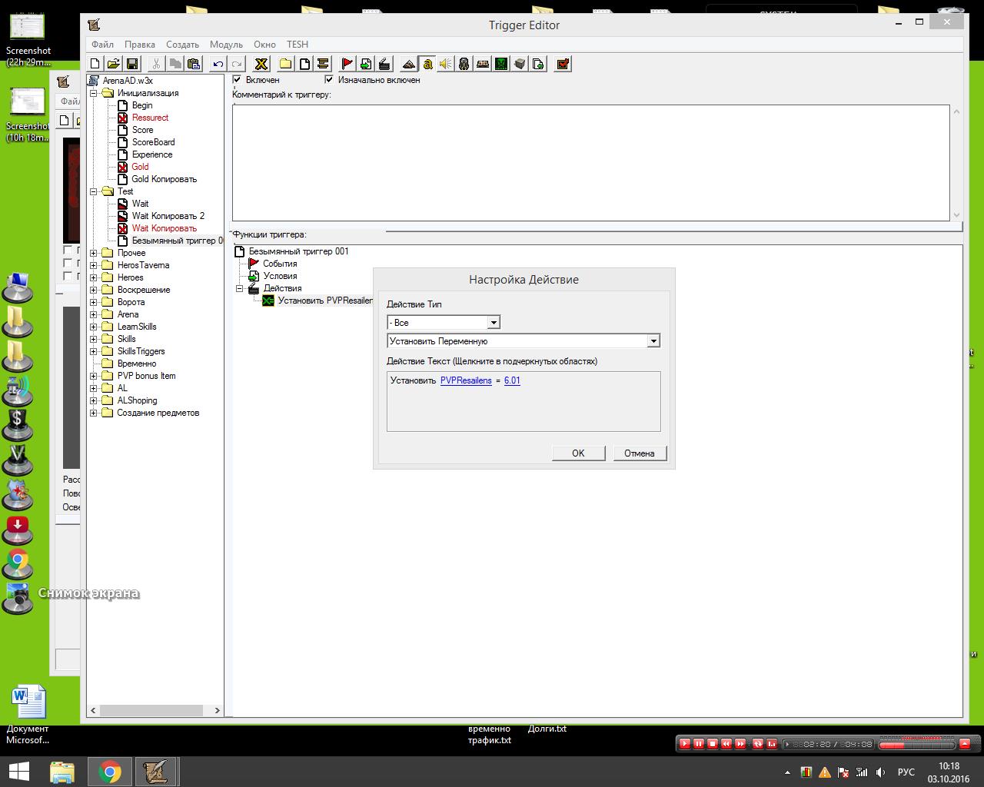Open Terrain Editor mountain icon
984x787 pixels.
click(x=409, y=64)
